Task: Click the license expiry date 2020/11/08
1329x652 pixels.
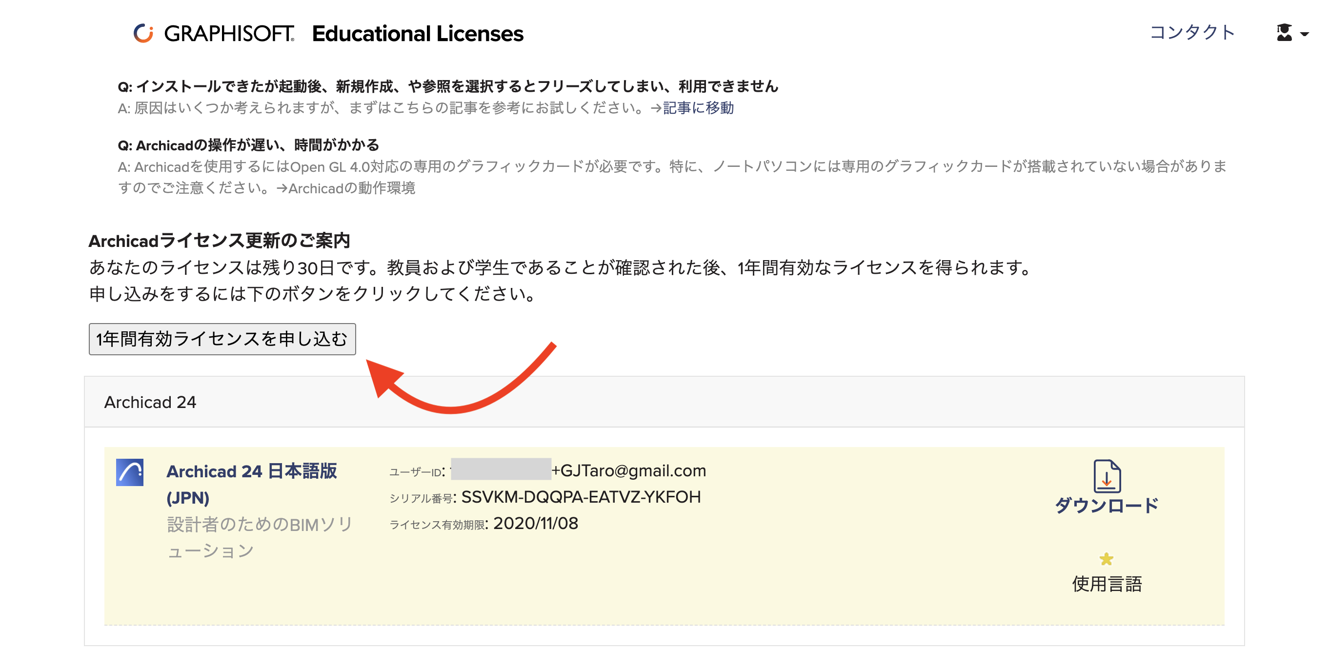Action: (x=536, y=524)
